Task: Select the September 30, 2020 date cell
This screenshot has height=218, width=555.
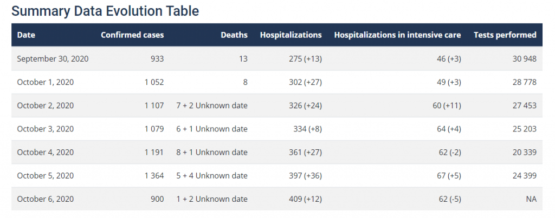Action: 53,59
